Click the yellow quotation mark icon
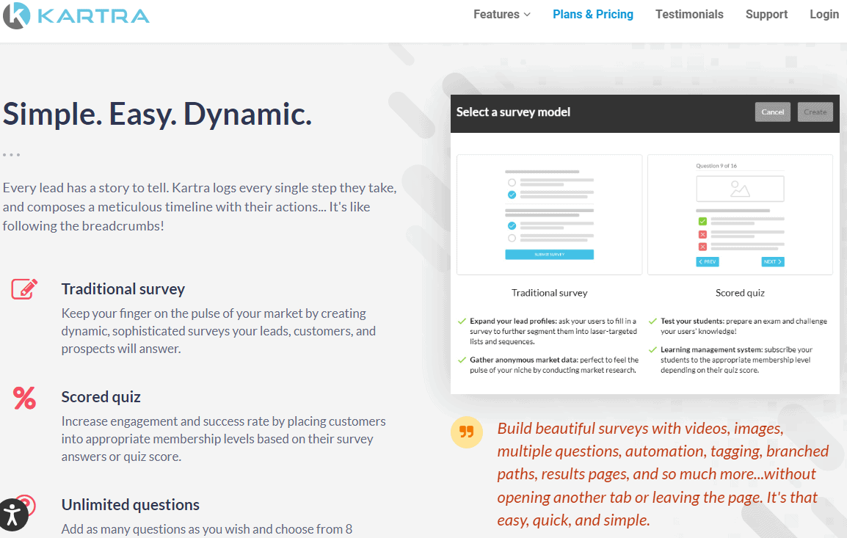 pyautogui.click(x=467, y=432)
